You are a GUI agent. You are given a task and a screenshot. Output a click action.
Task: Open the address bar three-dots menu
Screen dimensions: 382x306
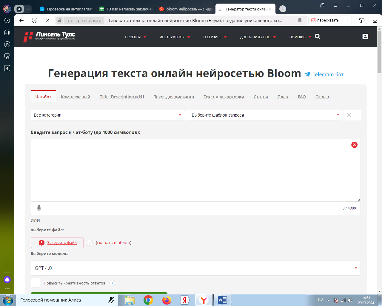(347, 20)
